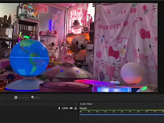This screenshot has height=123, width=164.
Task: Click the 100% battery level label
Action: (65, 108)
